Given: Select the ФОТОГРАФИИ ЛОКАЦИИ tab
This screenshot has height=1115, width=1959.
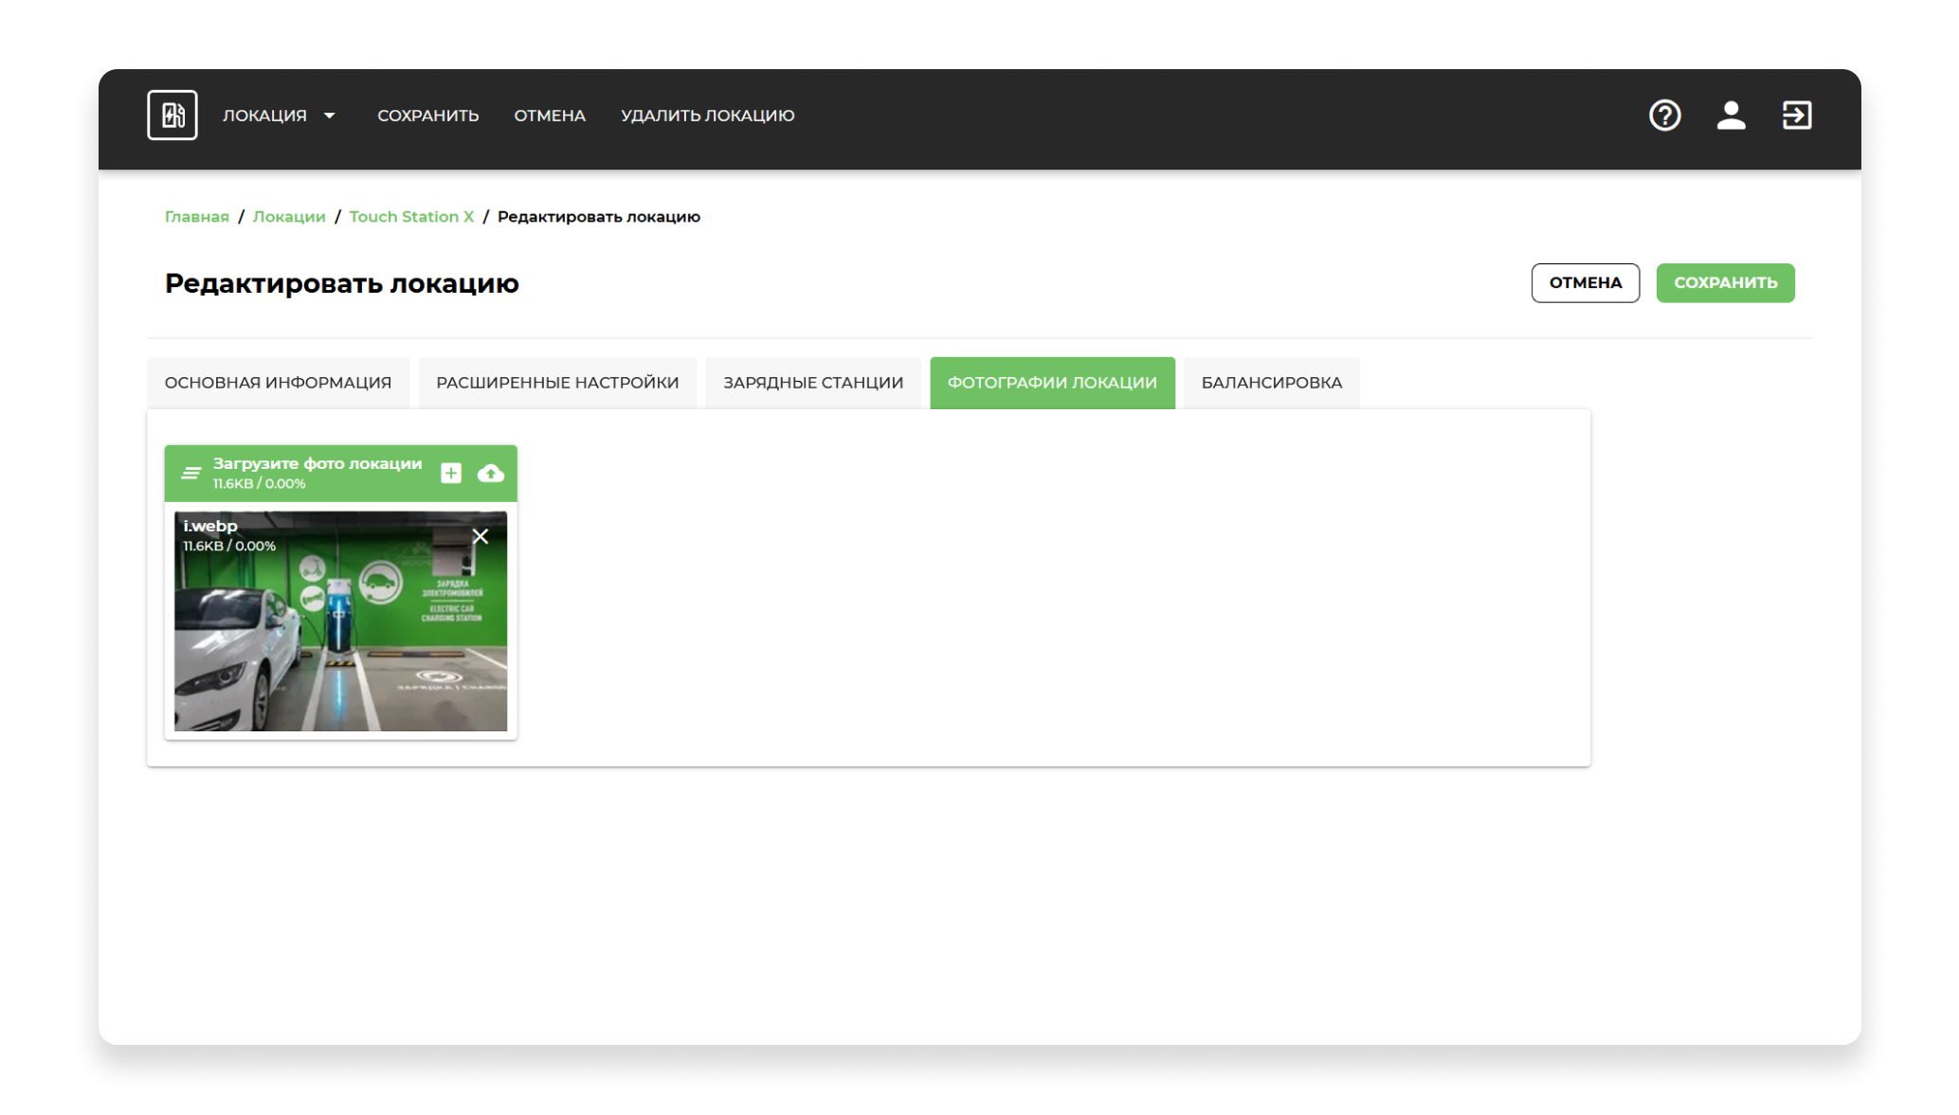Looking at the screenshot, I should coord(1052,383).
